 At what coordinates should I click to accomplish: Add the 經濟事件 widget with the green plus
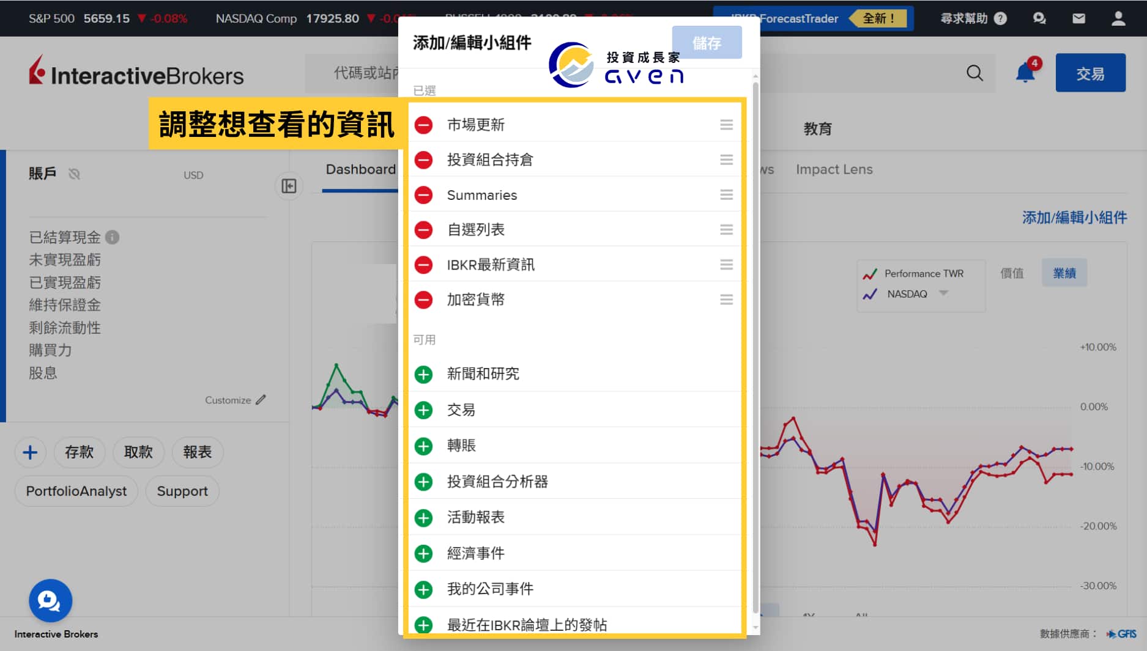423,553
